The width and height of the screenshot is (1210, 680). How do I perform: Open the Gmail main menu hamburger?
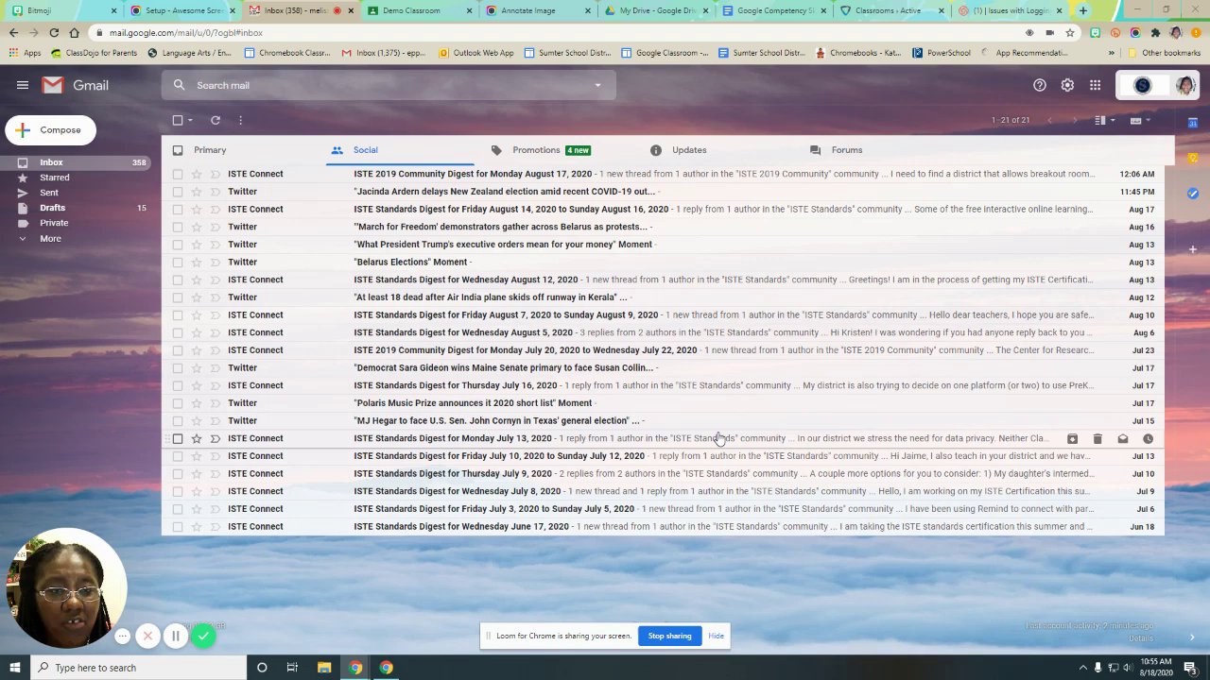(23, 85)
